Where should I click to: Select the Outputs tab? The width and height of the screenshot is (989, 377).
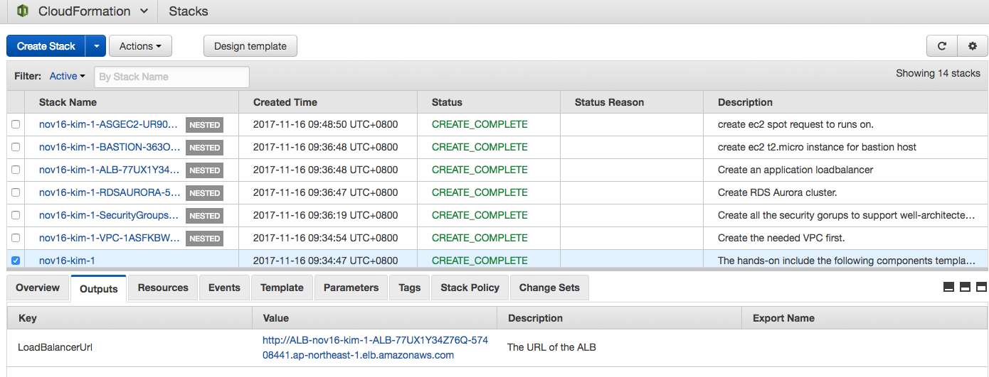[x=99, y=288]
